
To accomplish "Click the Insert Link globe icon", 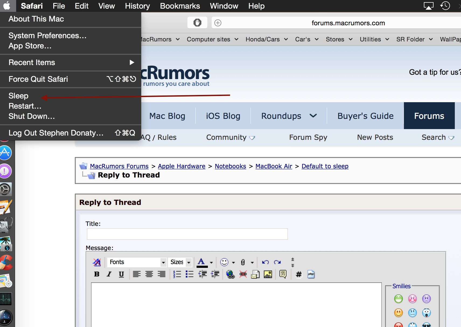I will tap(230, 274).
